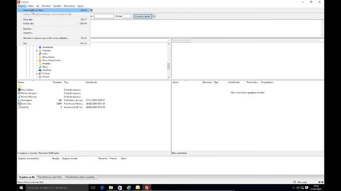This screenshot has width=341, height=191.
Task: Select the teste.txt text document icon
Action: click(19, 107)
